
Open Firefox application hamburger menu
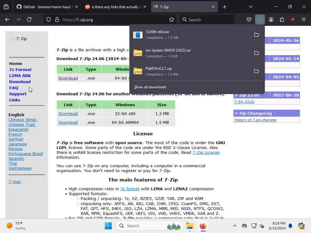(x=303, y=19)
